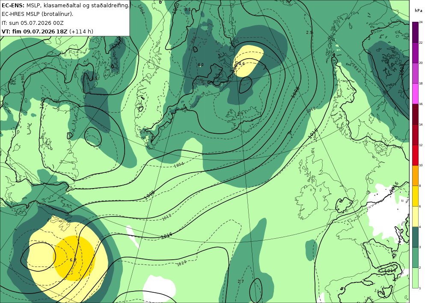
Task: Click the legend tick label 24
Action: click(x=421, y=22)
